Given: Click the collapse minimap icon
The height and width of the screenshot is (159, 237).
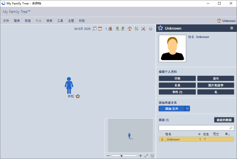Looking at the screenshot, I should (152, 156).
